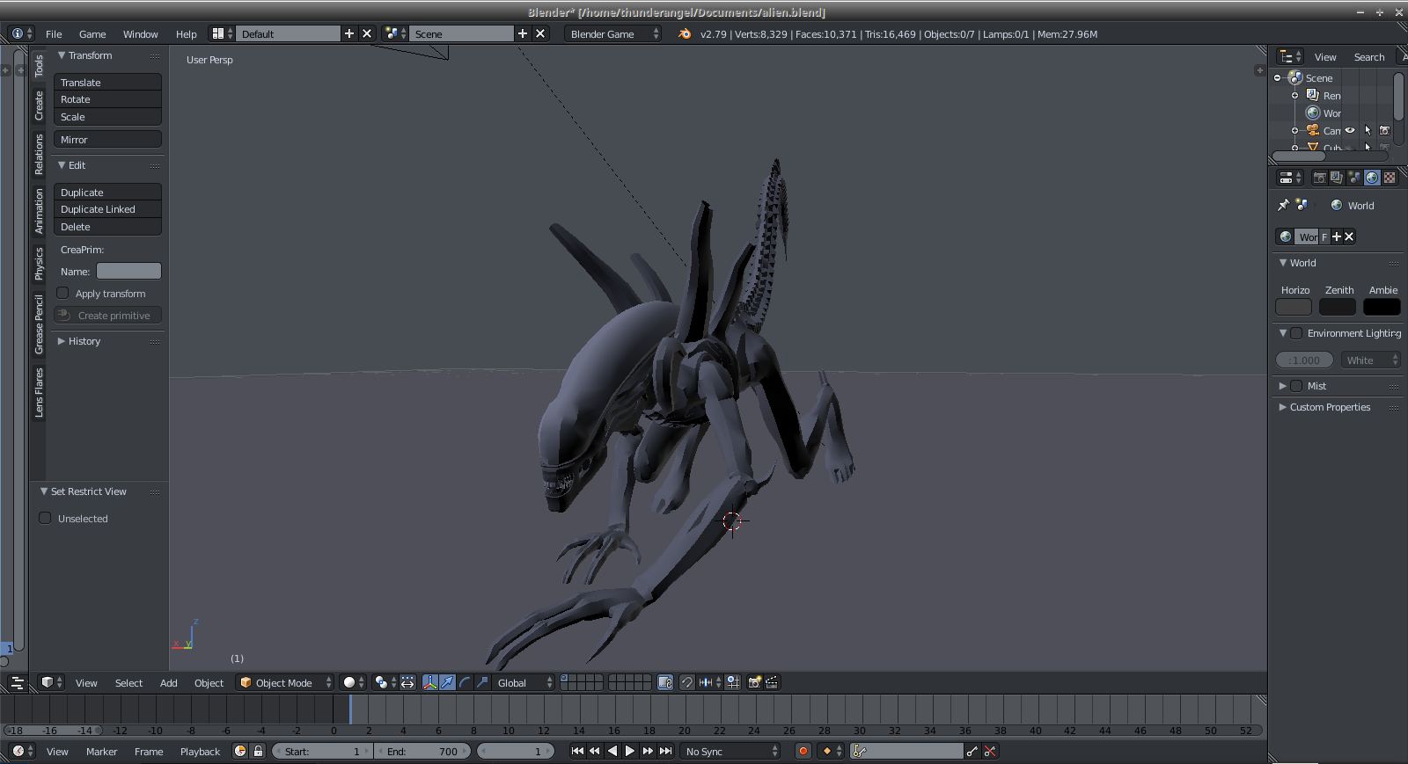The width and height of the screenshot is (1408, 764).
Task: Click the Duplicate Linked button
Action: tap(107, 209)
